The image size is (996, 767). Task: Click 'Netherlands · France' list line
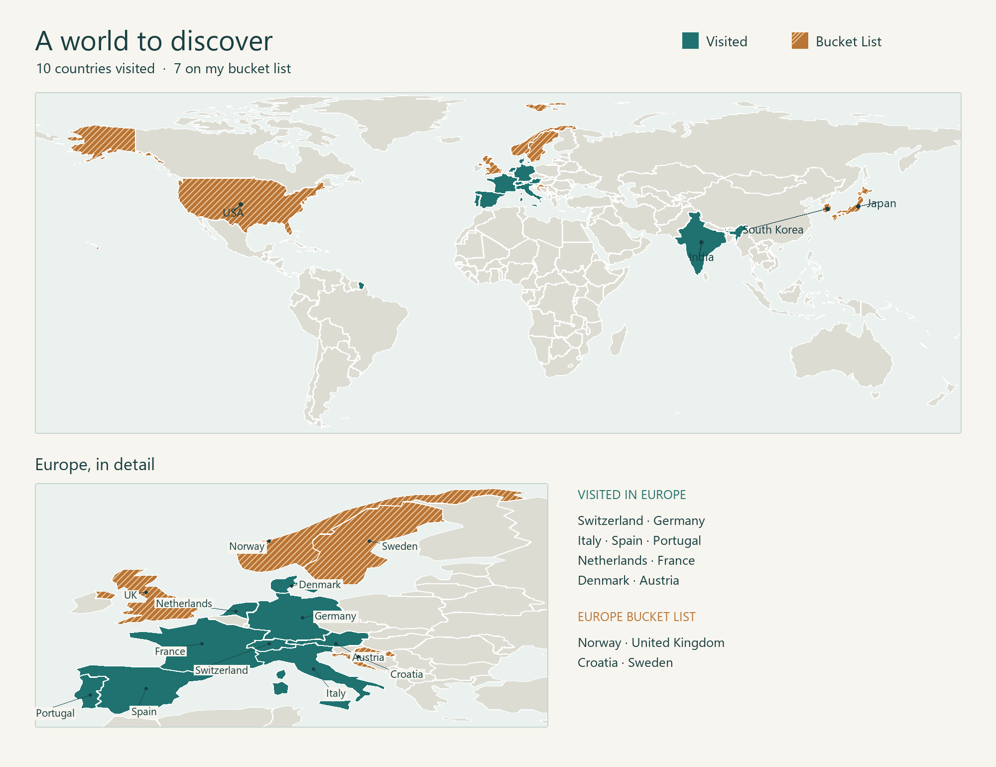point(636,561)
